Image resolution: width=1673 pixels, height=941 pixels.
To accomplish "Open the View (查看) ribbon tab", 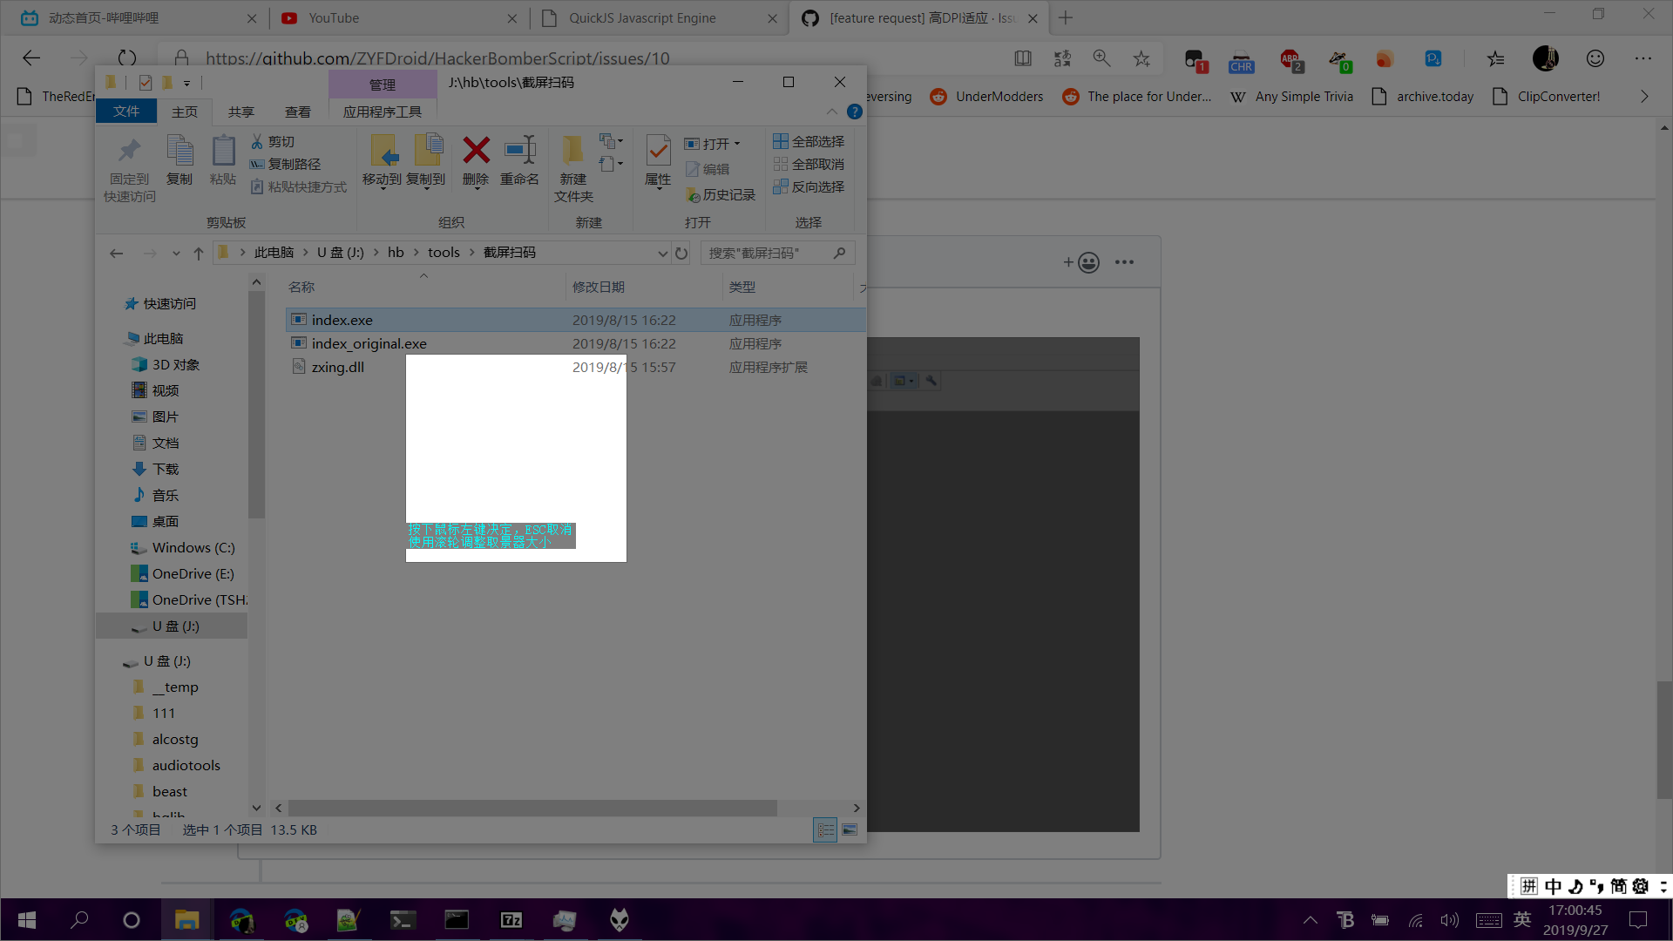I will tap(297, 112).
